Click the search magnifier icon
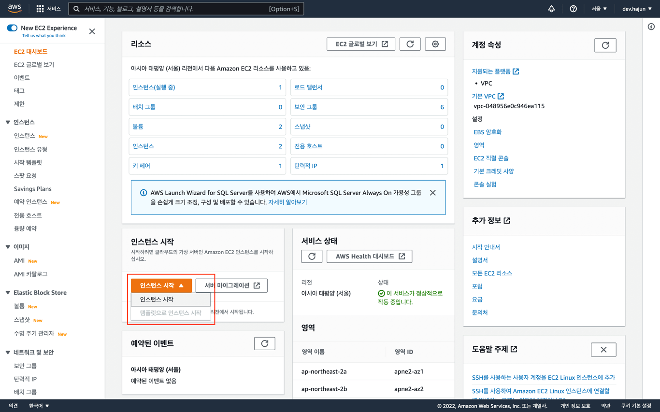660x412 pixels. point(76,9)
